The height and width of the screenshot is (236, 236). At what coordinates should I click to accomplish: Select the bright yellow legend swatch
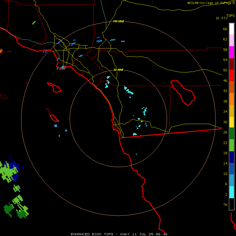[x=232, y=122]
